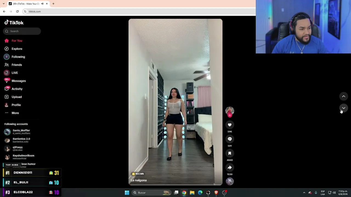View site information for tiktok.com
The width and height of the screenshot is (351, 197).
coord(25,11)
